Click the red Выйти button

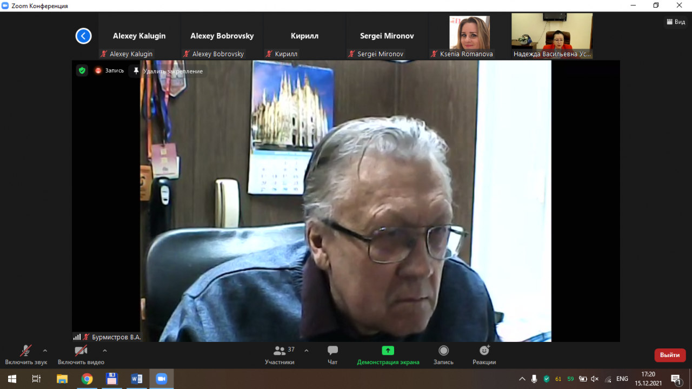(x=670, y=355)
